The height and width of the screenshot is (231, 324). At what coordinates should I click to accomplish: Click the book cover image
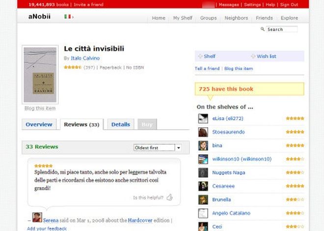40,75
